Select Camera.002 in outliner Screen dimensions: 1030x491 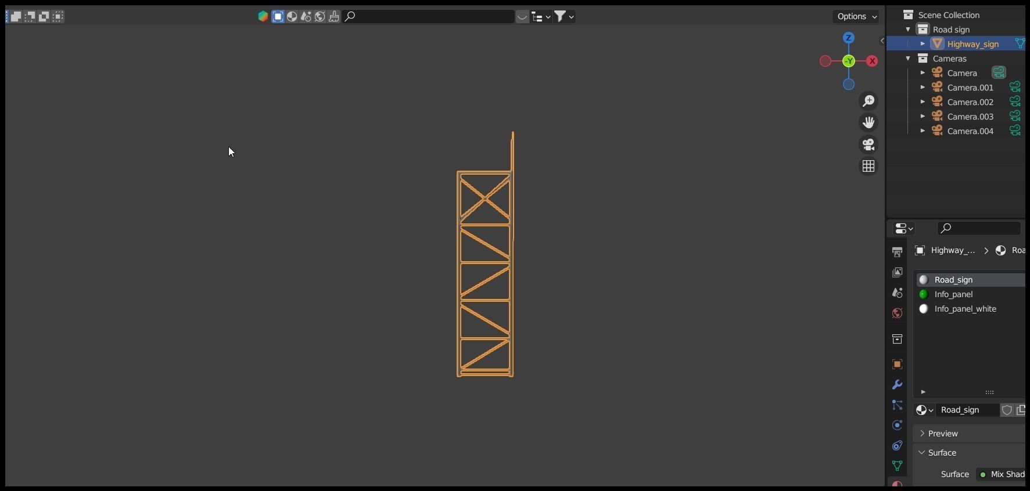pyautogui.click(x=970, y=102)
